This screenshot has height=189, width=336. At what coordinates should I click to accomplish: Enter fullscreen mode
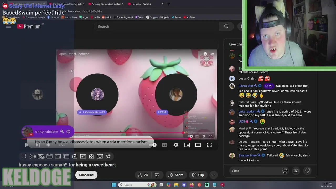click(209, 145)
